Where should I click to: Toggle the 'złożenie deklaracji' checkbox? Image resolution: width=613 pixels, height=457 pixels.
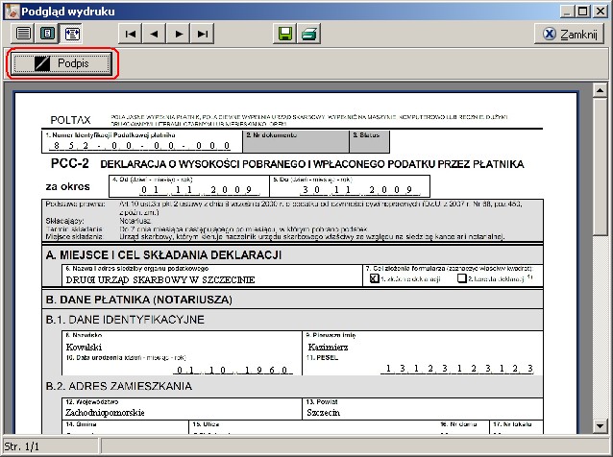375,278
